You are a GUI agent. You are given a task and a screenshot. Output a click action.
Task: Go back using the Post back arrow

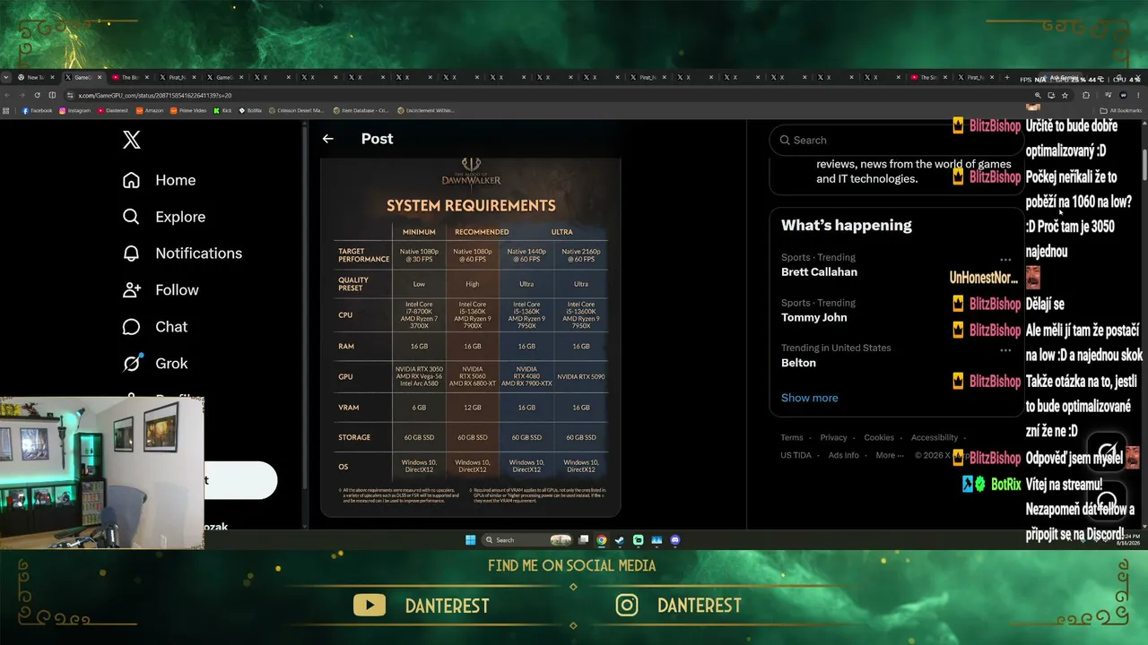328,139
